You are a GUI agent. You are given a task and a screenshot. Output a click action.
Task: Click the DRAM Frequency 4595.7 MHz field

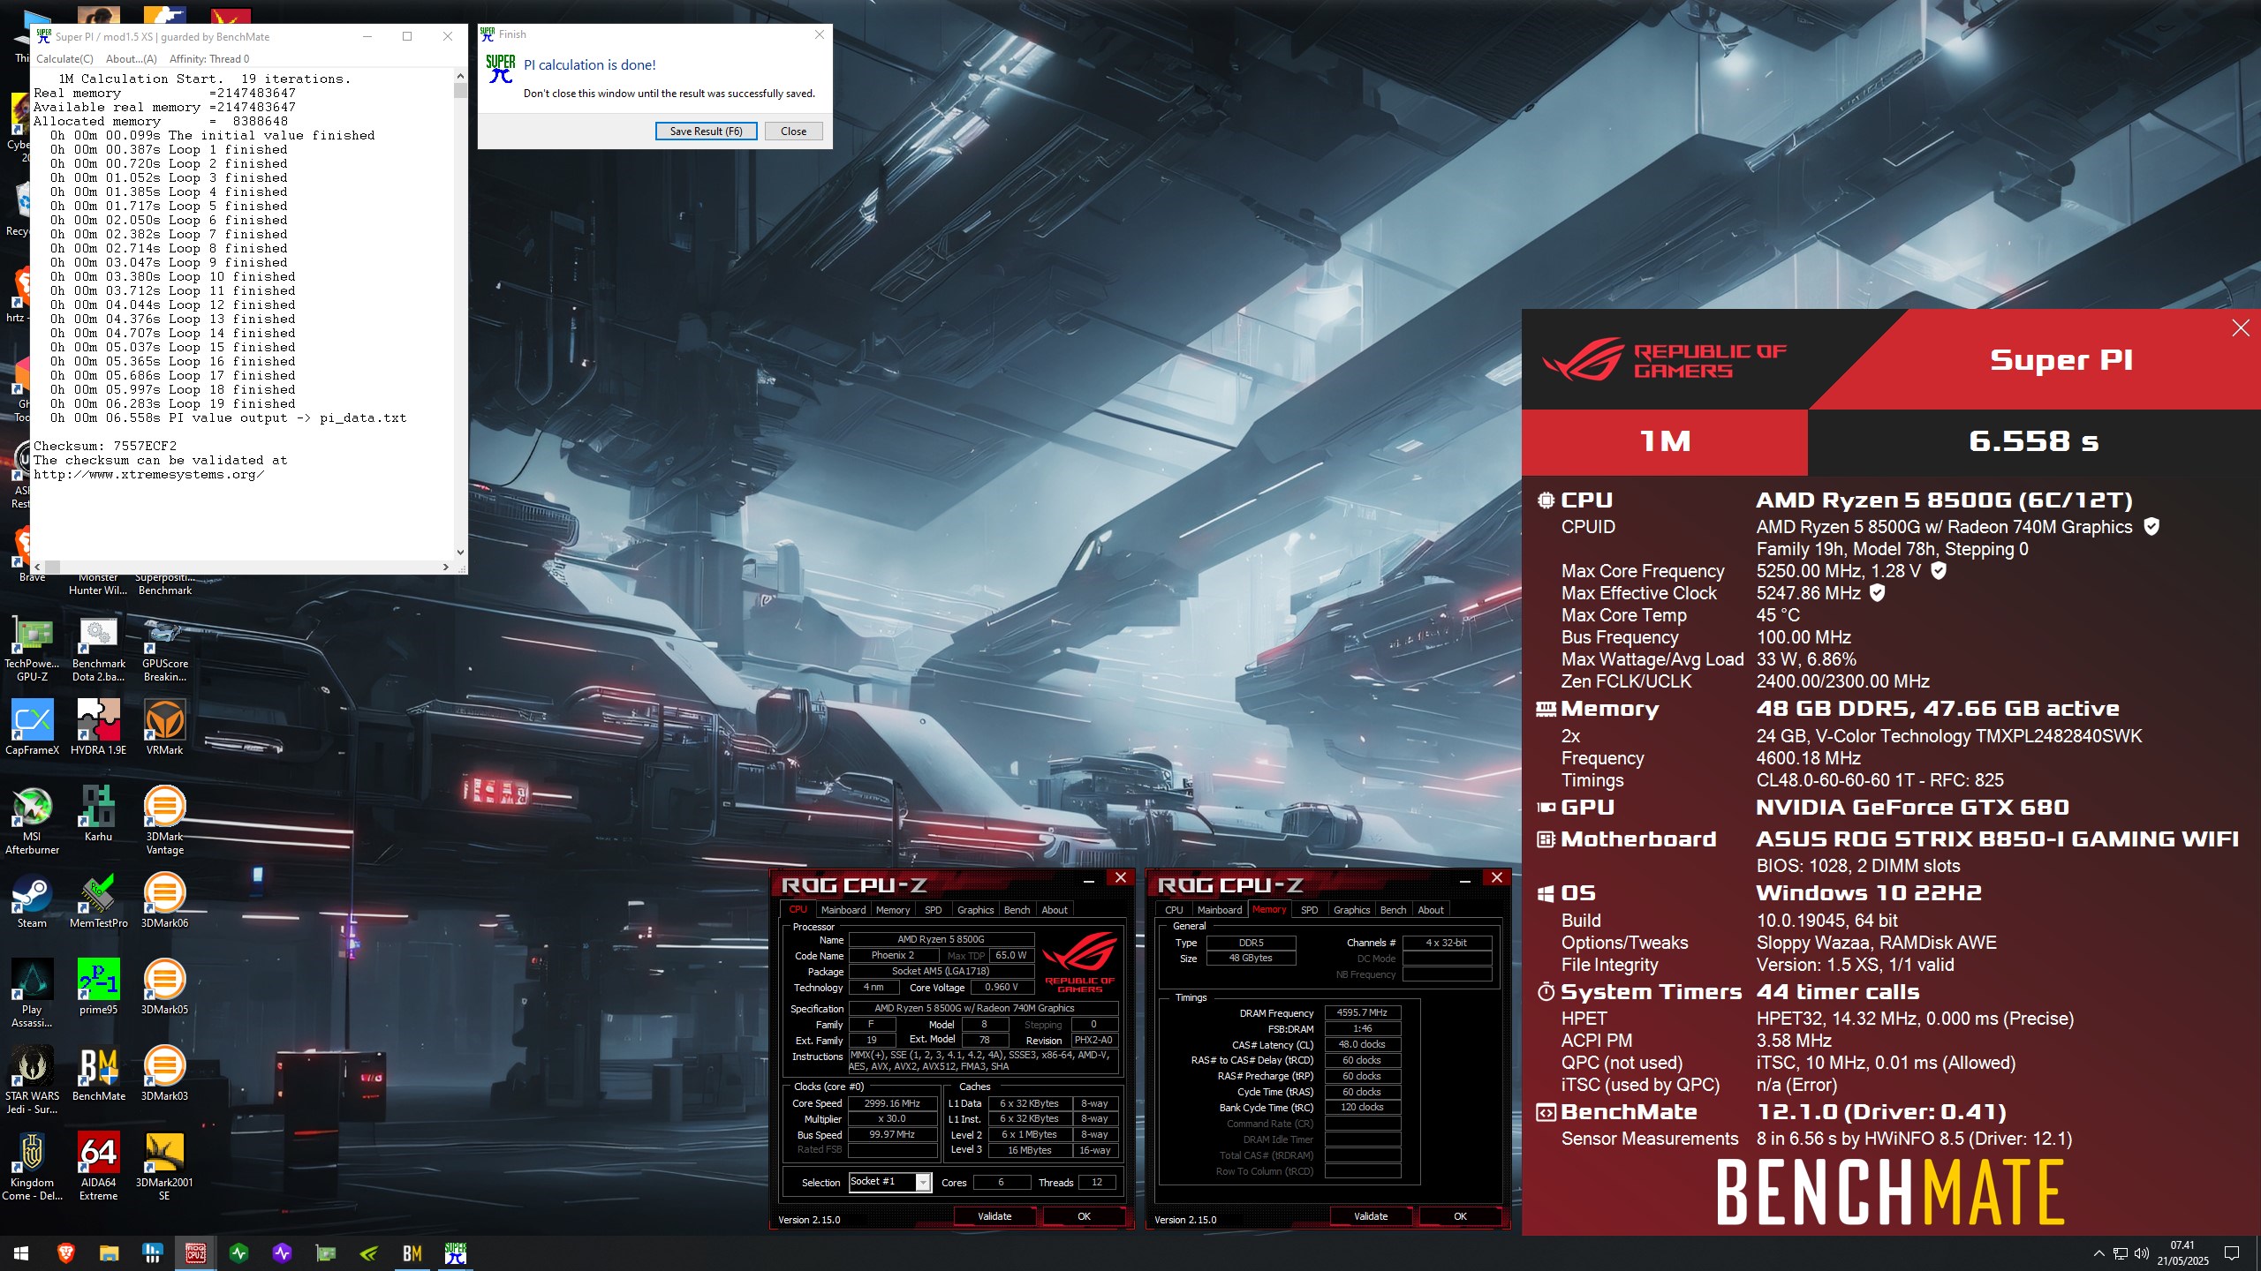pos(1362,1013)
